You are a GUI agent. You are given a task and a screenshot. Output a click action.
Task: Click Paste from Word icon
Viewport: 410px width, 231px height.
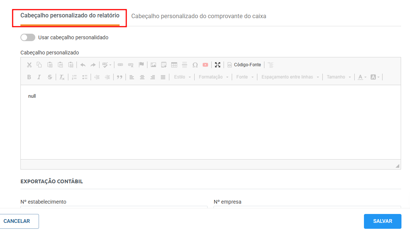pyautogui.click(x=71, y=65)
